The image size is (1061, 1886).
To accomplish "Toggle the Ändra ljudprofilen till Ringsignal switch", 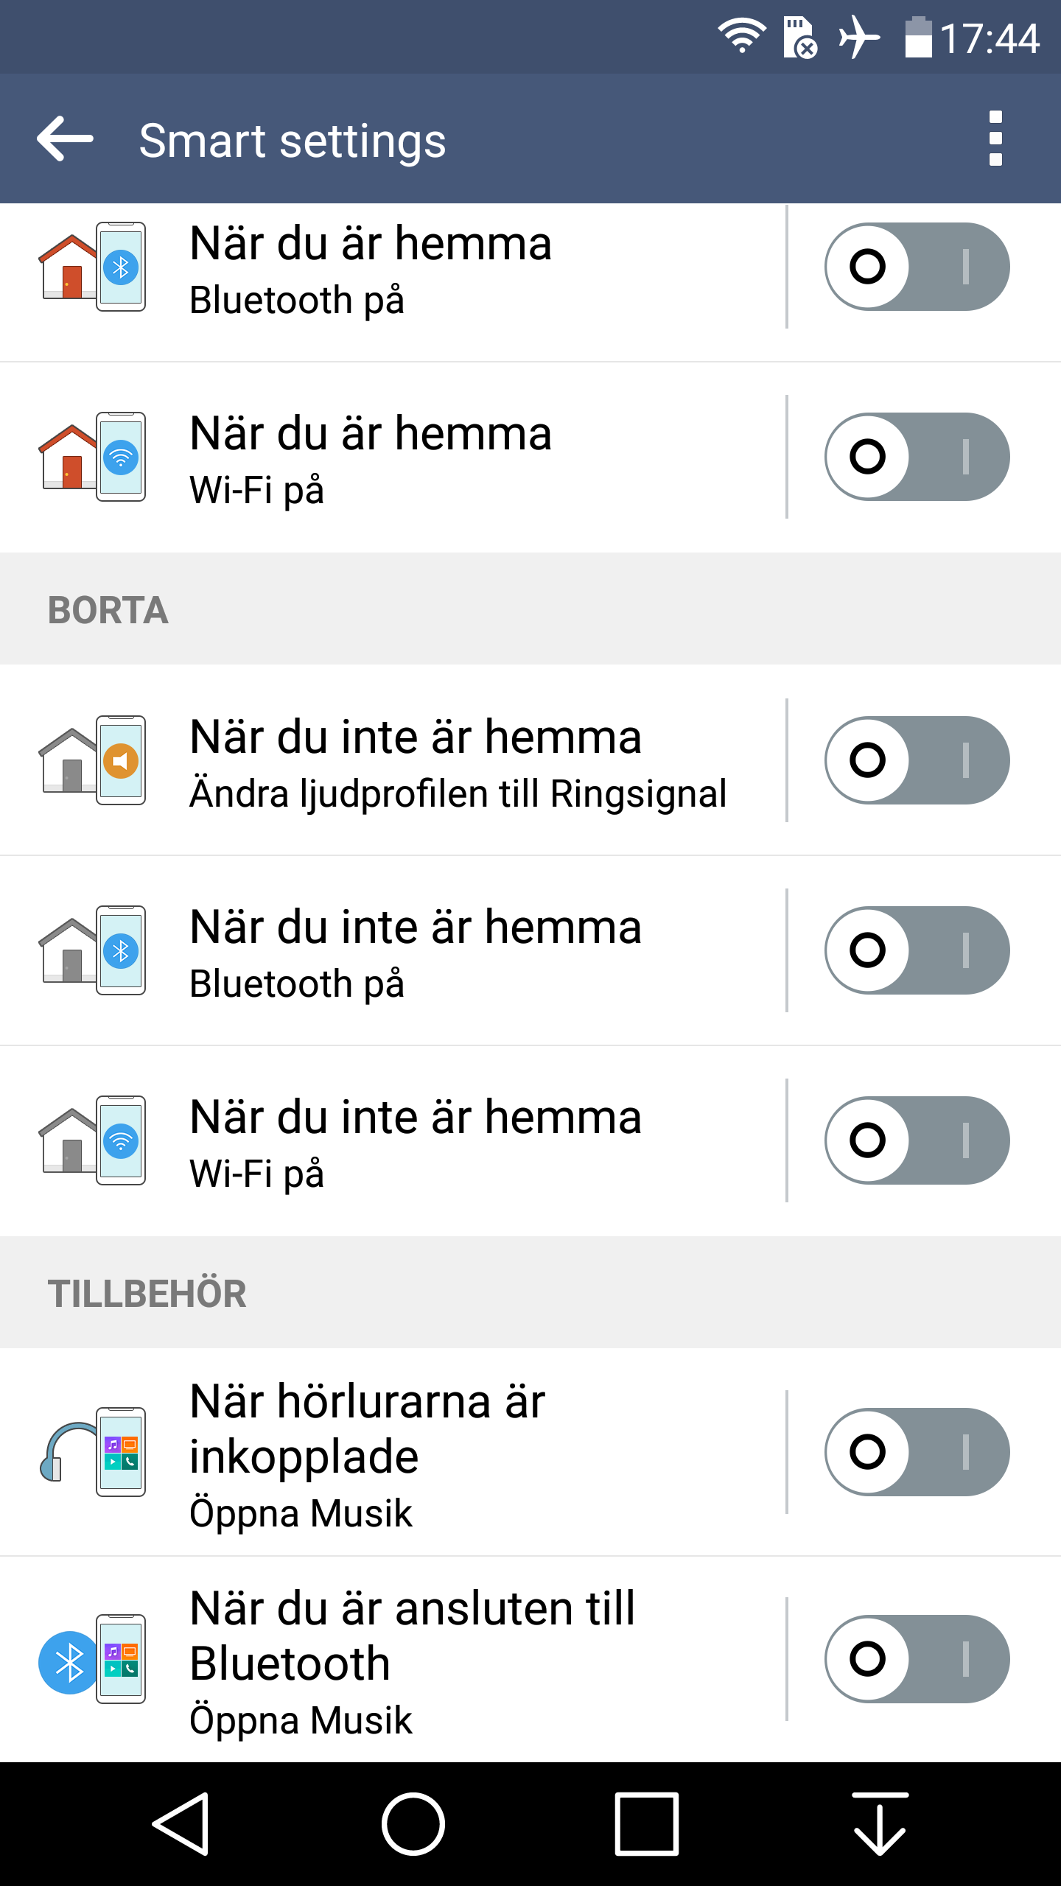I will [917, 760].
